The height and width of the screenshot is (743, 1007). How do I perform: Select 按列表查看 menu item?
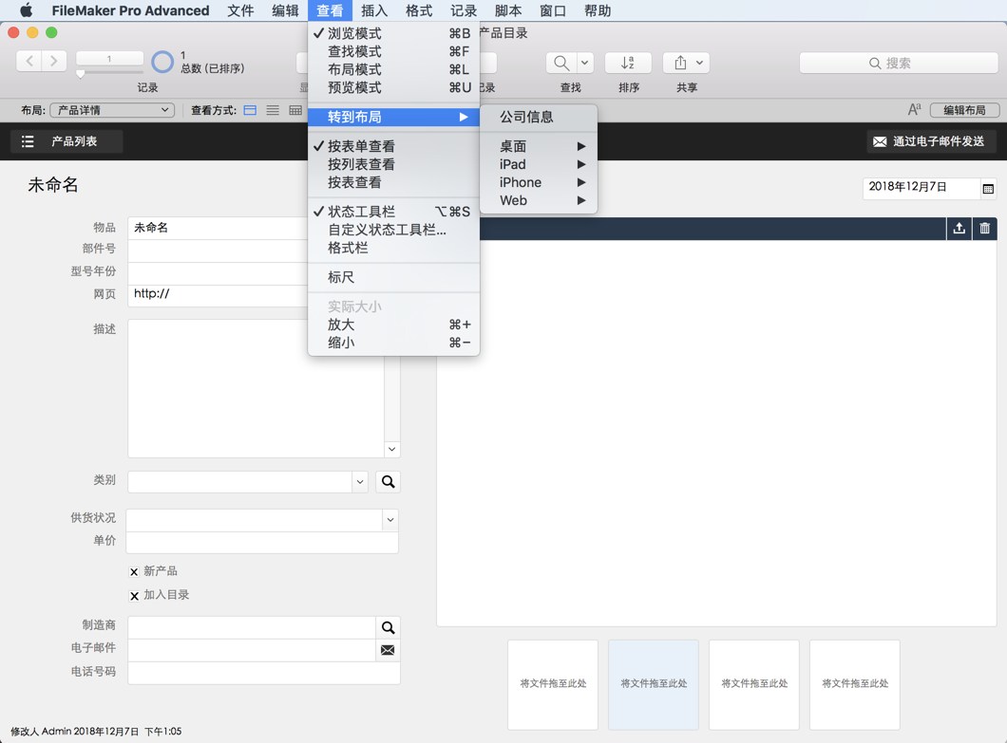393,164
